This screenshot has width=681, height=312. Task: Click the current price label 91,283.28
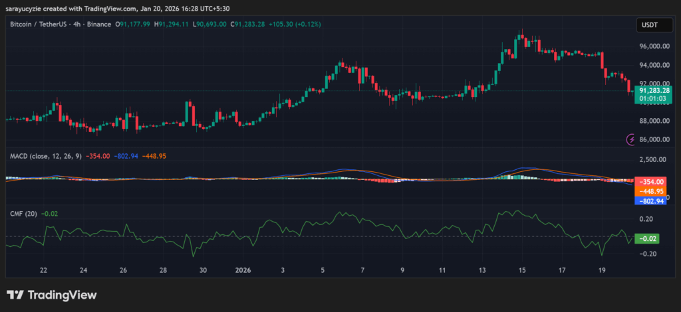click(652, 90)
